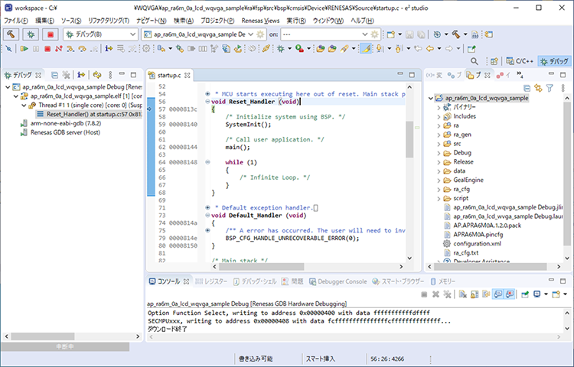Switch to the デバッグ perspective button
This screenshot has width=574, height=367.
[554, 61]
